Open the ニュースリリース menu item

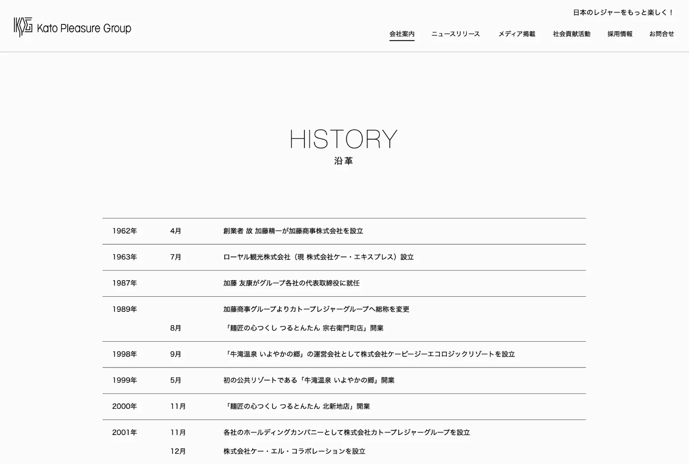(455, 34)
